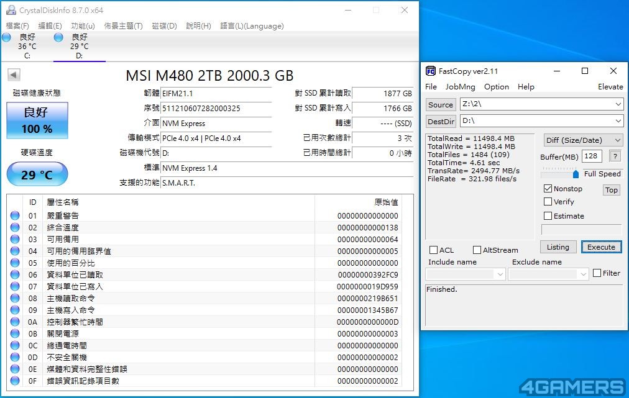The image size is (629, 398).
Task: Toggle the Nonstop checkbox in FastCopy
Action: pos(548,188)
